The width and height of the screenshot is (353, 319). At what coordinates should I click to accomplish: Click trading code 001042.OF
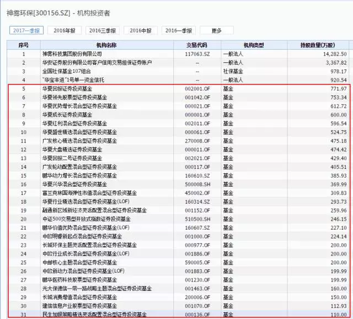point(197,98)
